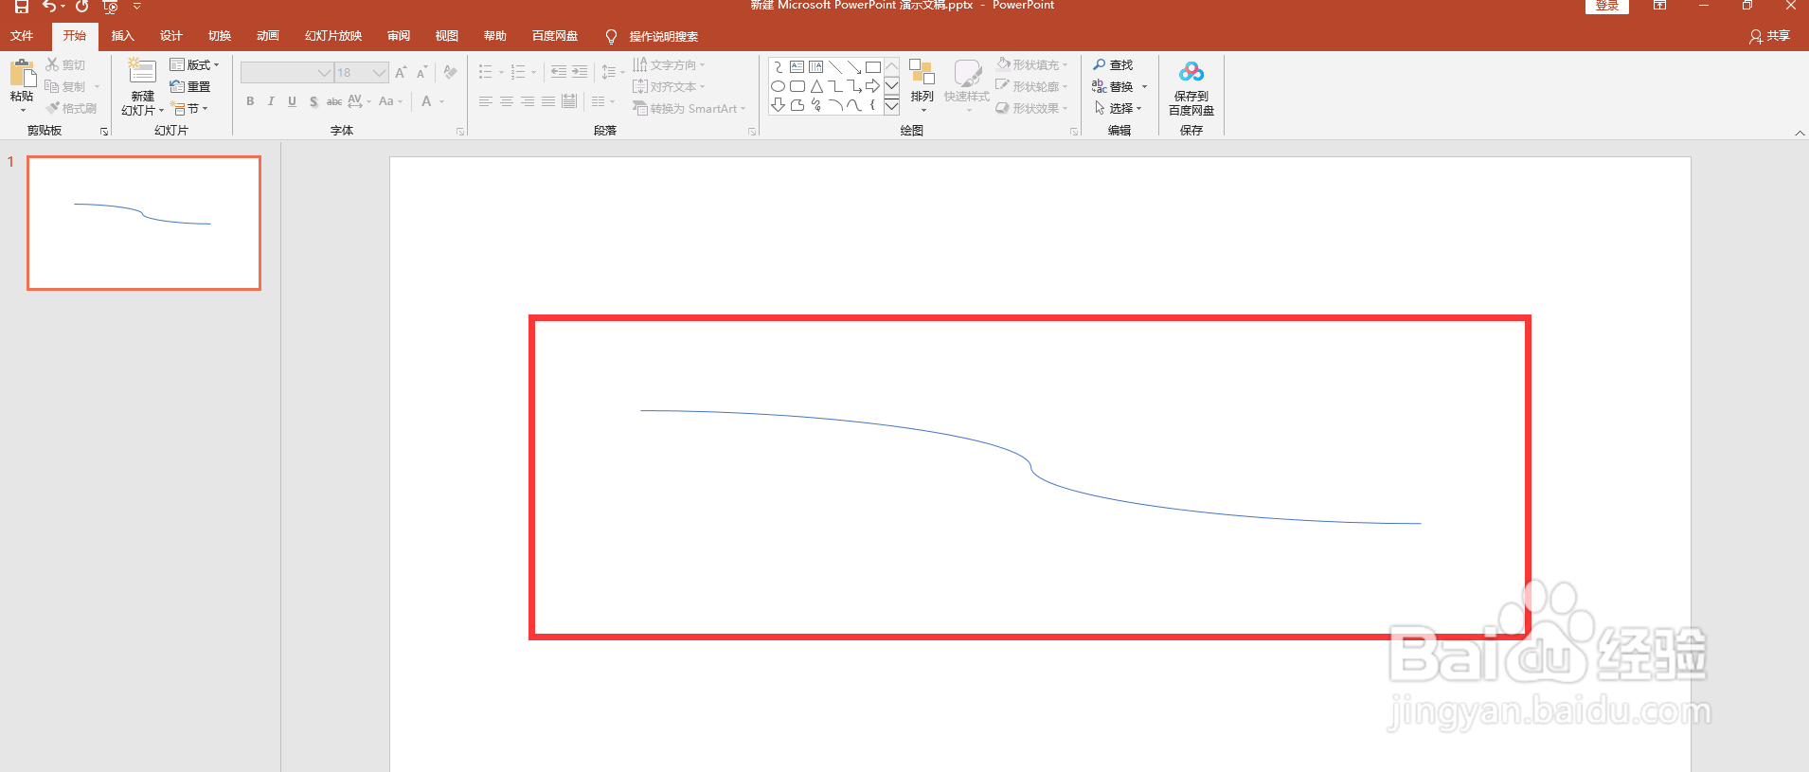
Task: Click Increase Font Size icon
Action: (401, 72)
